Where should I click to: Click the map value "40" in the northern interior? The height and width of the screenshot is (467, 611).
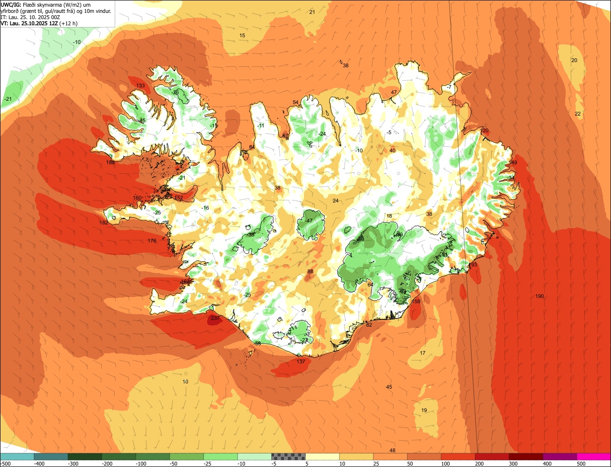[392, 150]
